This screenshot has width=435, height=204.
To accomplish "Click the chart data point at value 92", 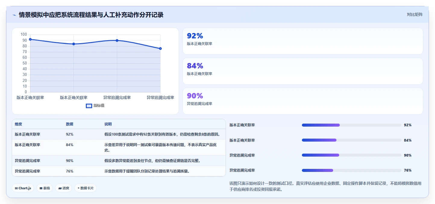I will [30, 39].
